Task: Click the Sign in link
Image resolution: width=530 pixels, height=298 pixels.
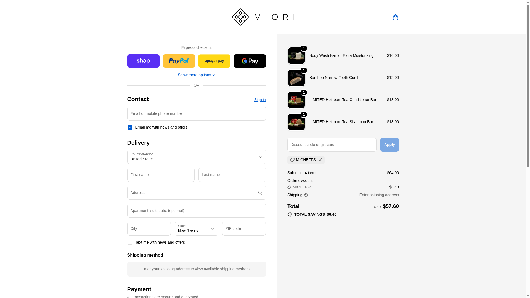Action: point(260,100)
